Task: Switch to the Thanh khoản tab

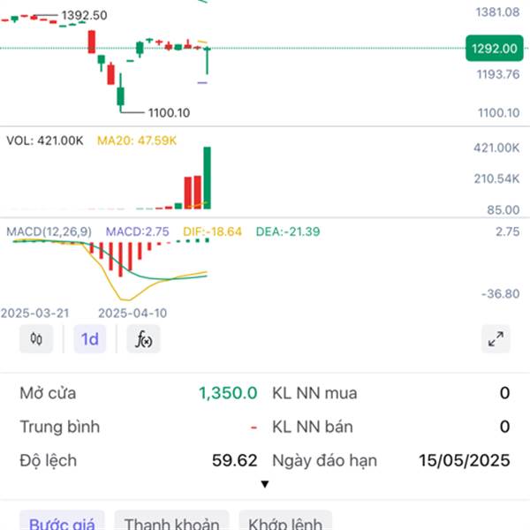Action: [171, 522]
